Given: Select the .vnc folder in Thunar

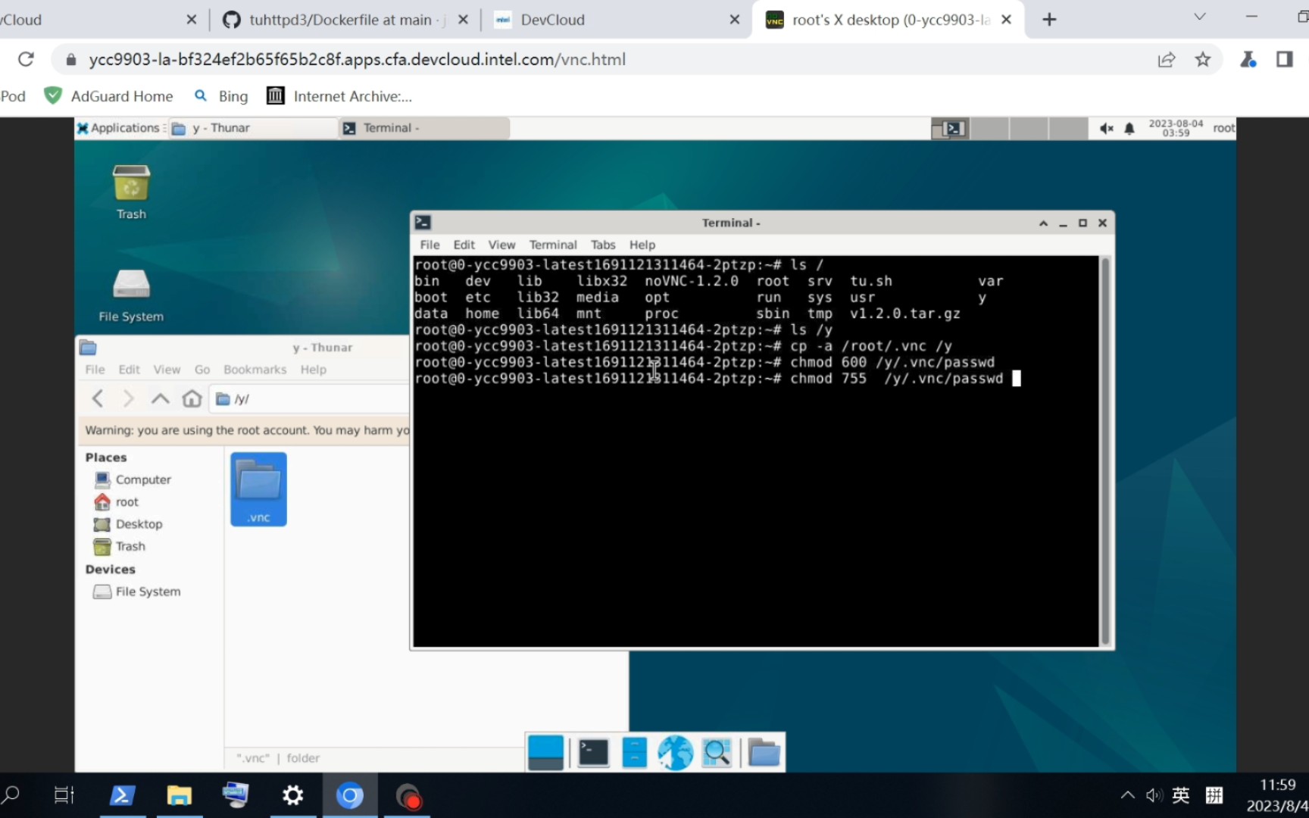Looking at the screenshot, I should pos(258,489).
